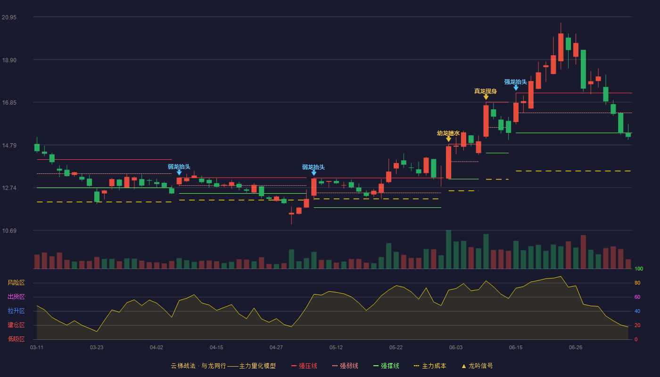Toggle the 强撑线 legend item
This screenshot has width=660, height=377.
pyautogui.click(x=386, y=366)
